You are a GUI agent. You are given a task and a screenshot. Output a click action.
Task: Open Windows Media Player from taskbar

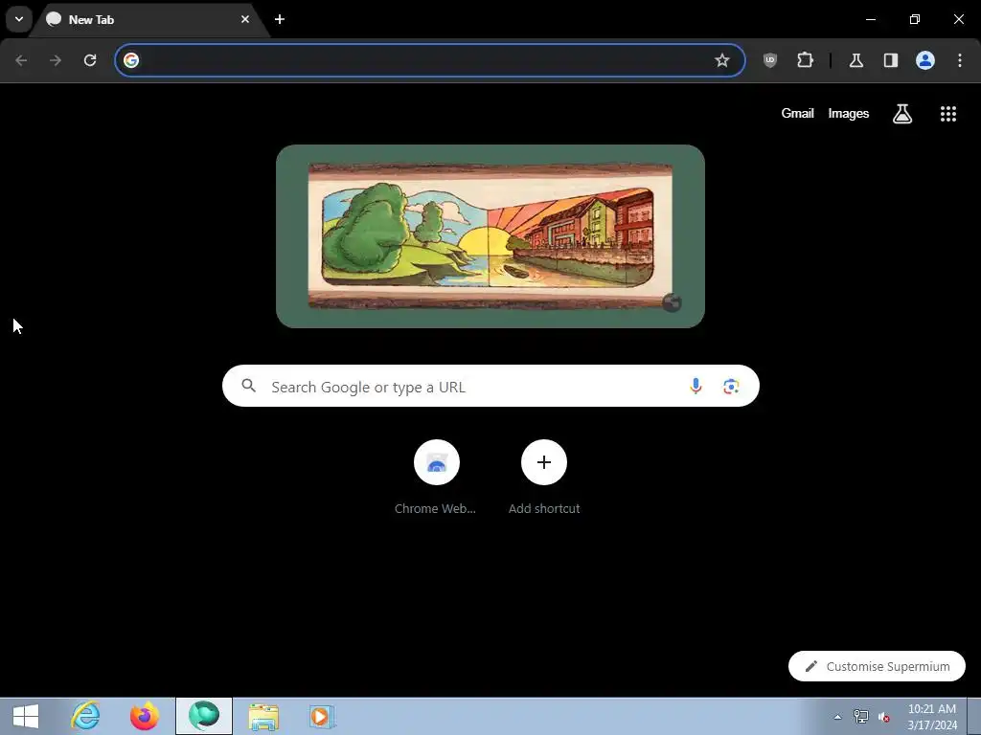322,716
